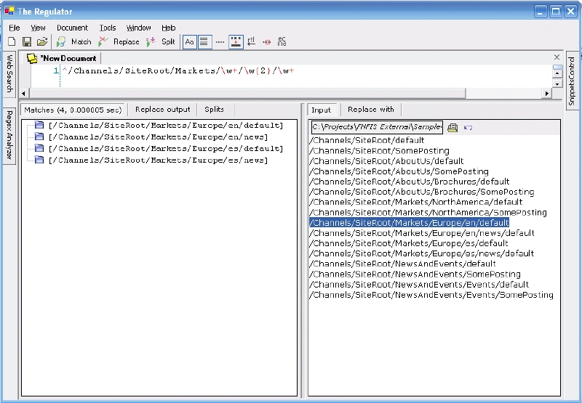Open the Document menu
Image resolution: width=582 pixels, height=403 pixels.
pyautogui.click(x=72, y=28)
